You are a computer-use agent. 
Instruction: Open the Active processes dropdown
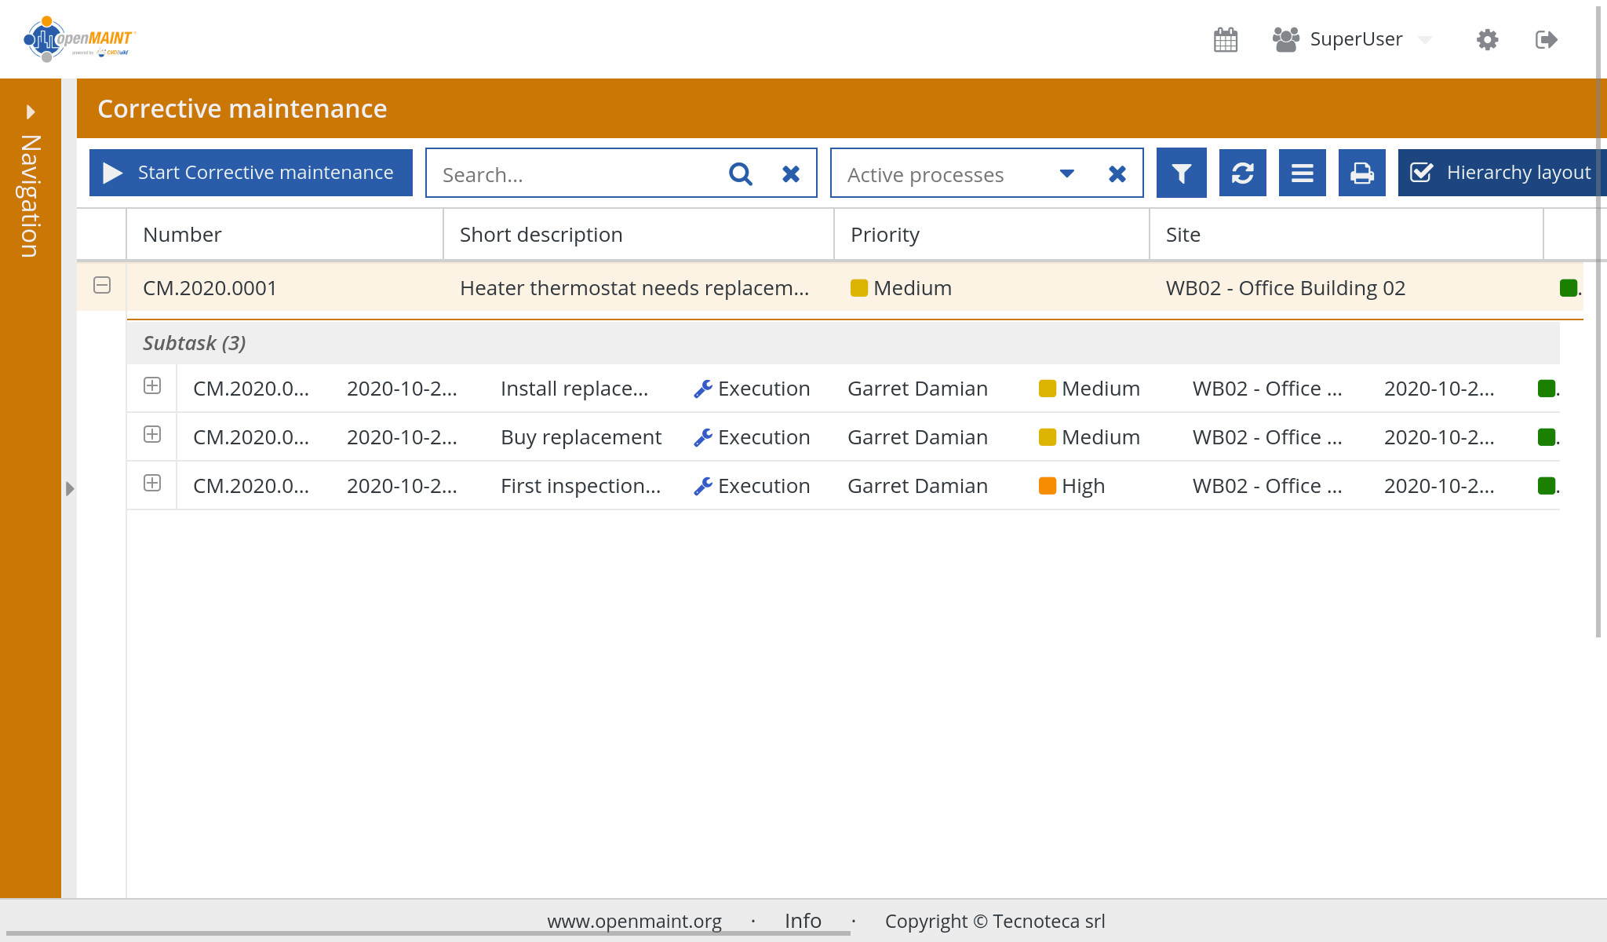[1066, 173]
